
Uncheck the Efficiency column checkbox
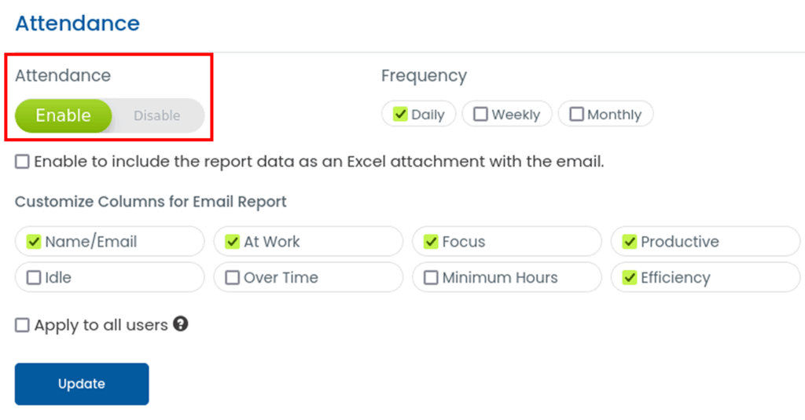[630, 277]
